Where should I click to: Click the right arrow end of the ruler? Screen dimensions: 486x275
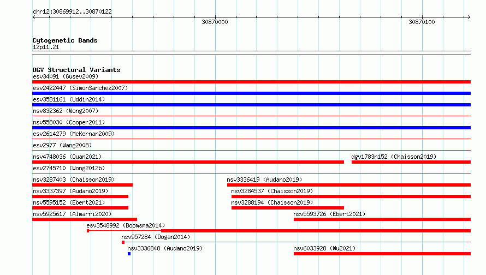(x=469, y=17)
